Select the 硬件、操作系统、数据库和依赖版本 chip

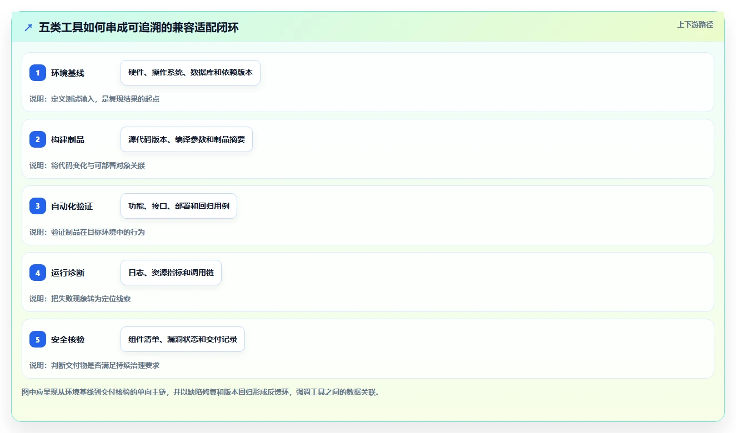tap(191, 73)
